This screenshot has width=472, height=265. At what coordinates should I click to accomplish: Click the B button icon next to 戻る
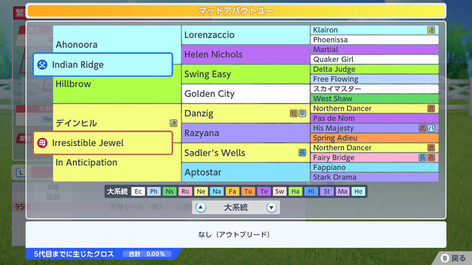(445, 258)
